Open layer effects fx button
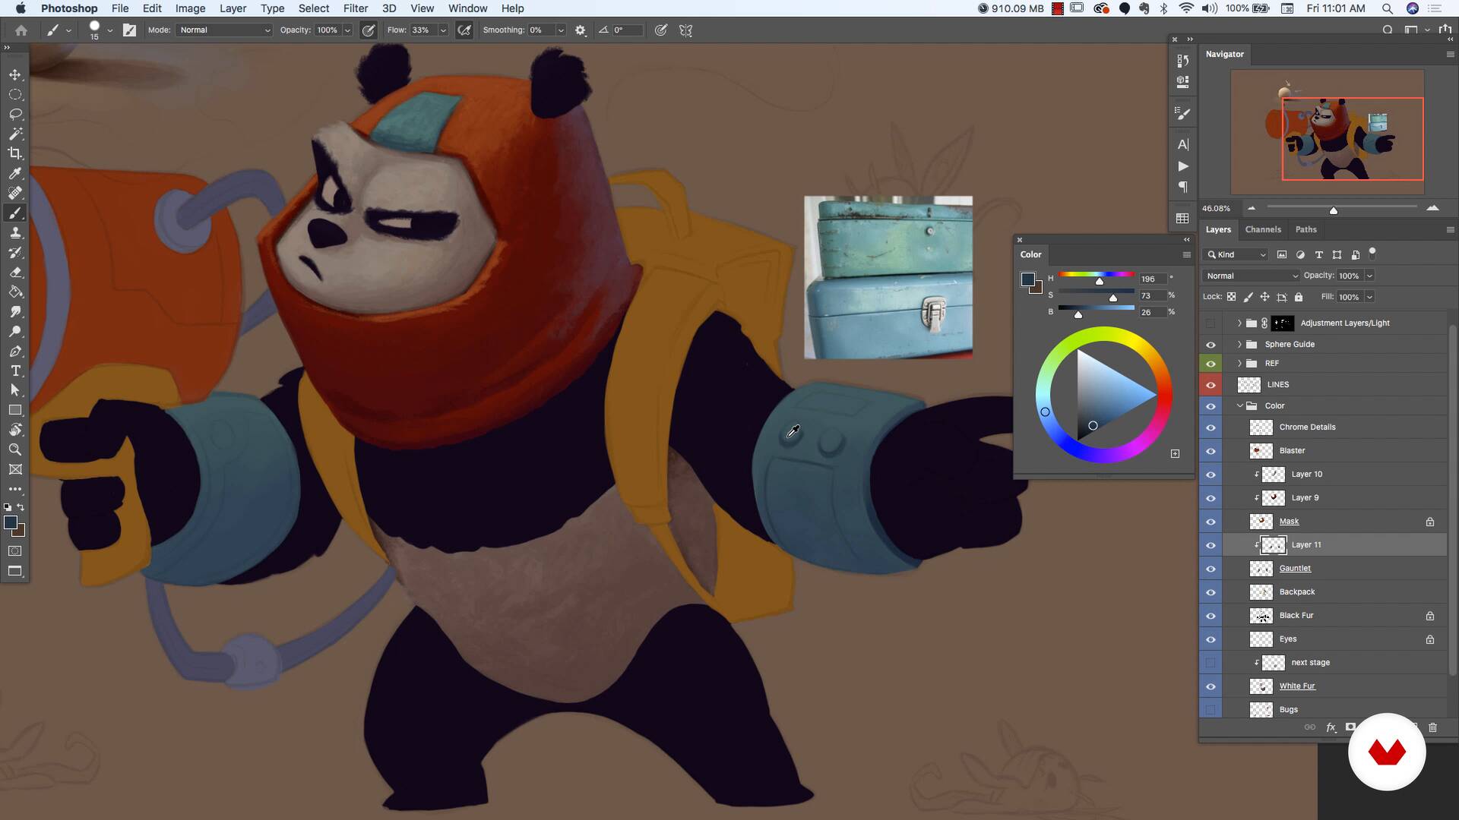1459x820 pixels. [1331, 727]
